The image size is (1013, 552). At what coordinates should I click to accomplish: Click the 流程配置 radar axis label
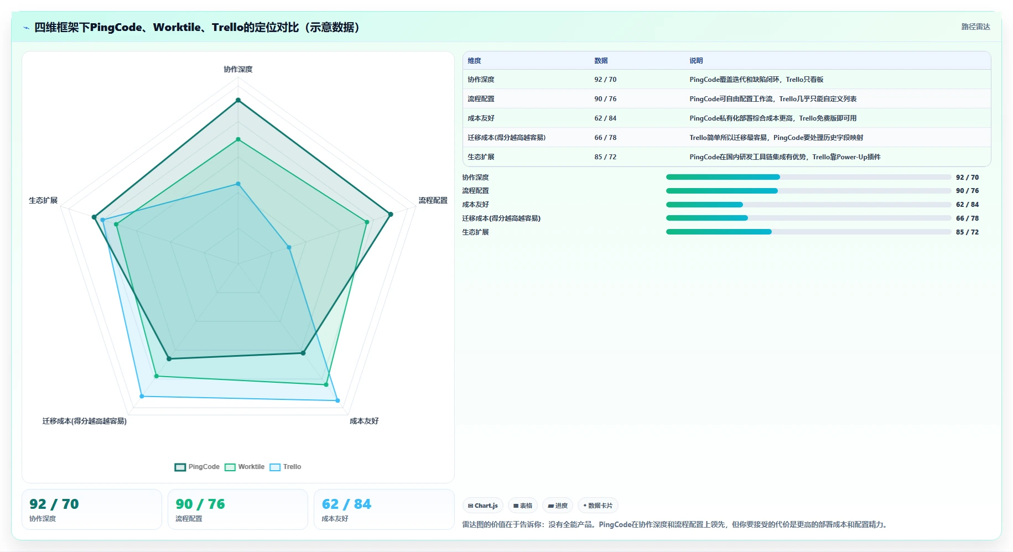pos(433,200)
